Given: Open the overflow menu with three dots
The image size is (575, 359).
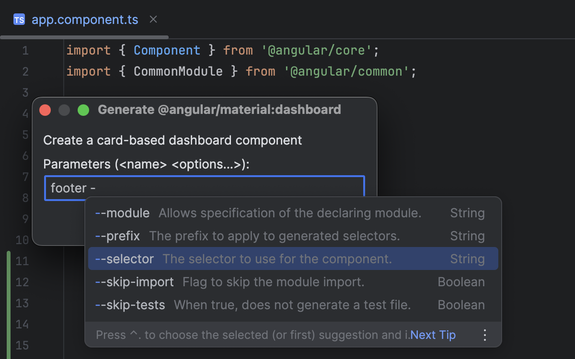Looking at the screenshot, I should click(x=484, y=335).
